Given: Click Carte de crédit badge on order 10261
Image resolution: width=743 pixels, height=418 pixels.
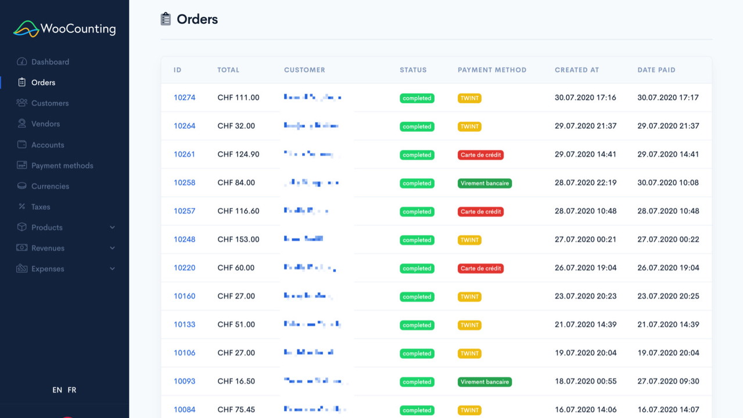Looking at the screenshot, I should pyautogui.click(x=480, y=155).
